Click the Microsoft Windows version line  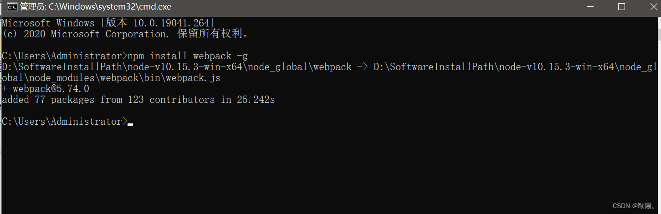point(108,23)
